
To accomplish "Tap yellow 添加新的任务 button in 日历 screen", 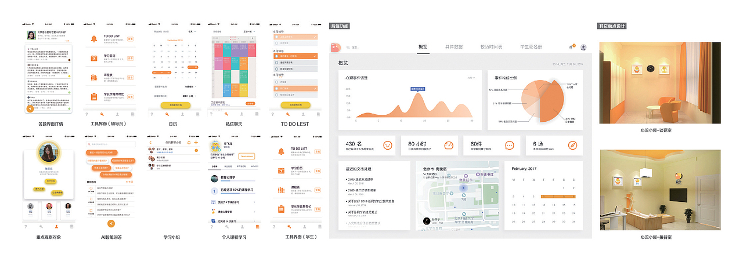I will click(x=176, y=105).
